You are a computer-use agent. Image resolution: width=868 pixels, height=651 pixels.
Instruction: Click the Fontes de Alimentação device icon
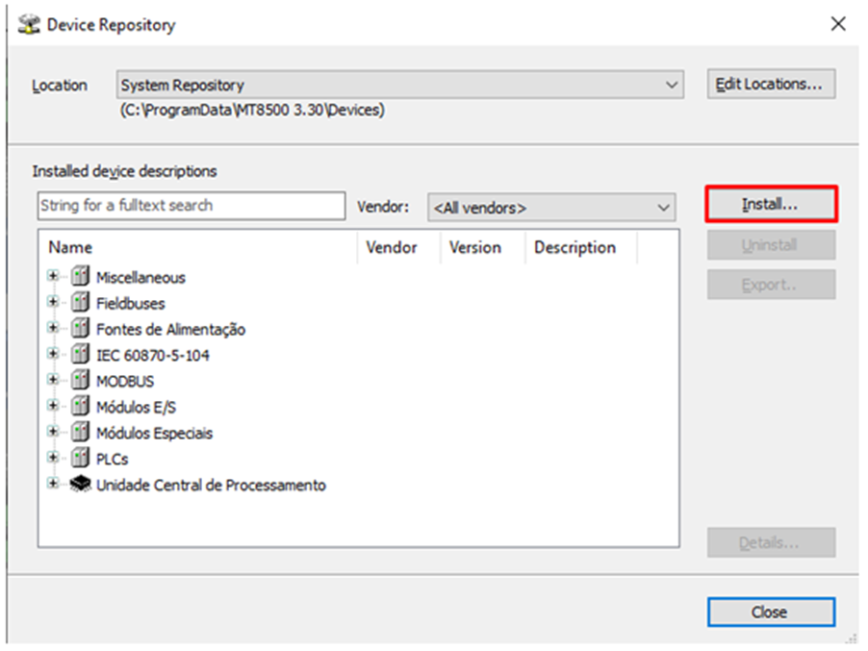pos(80,329)
